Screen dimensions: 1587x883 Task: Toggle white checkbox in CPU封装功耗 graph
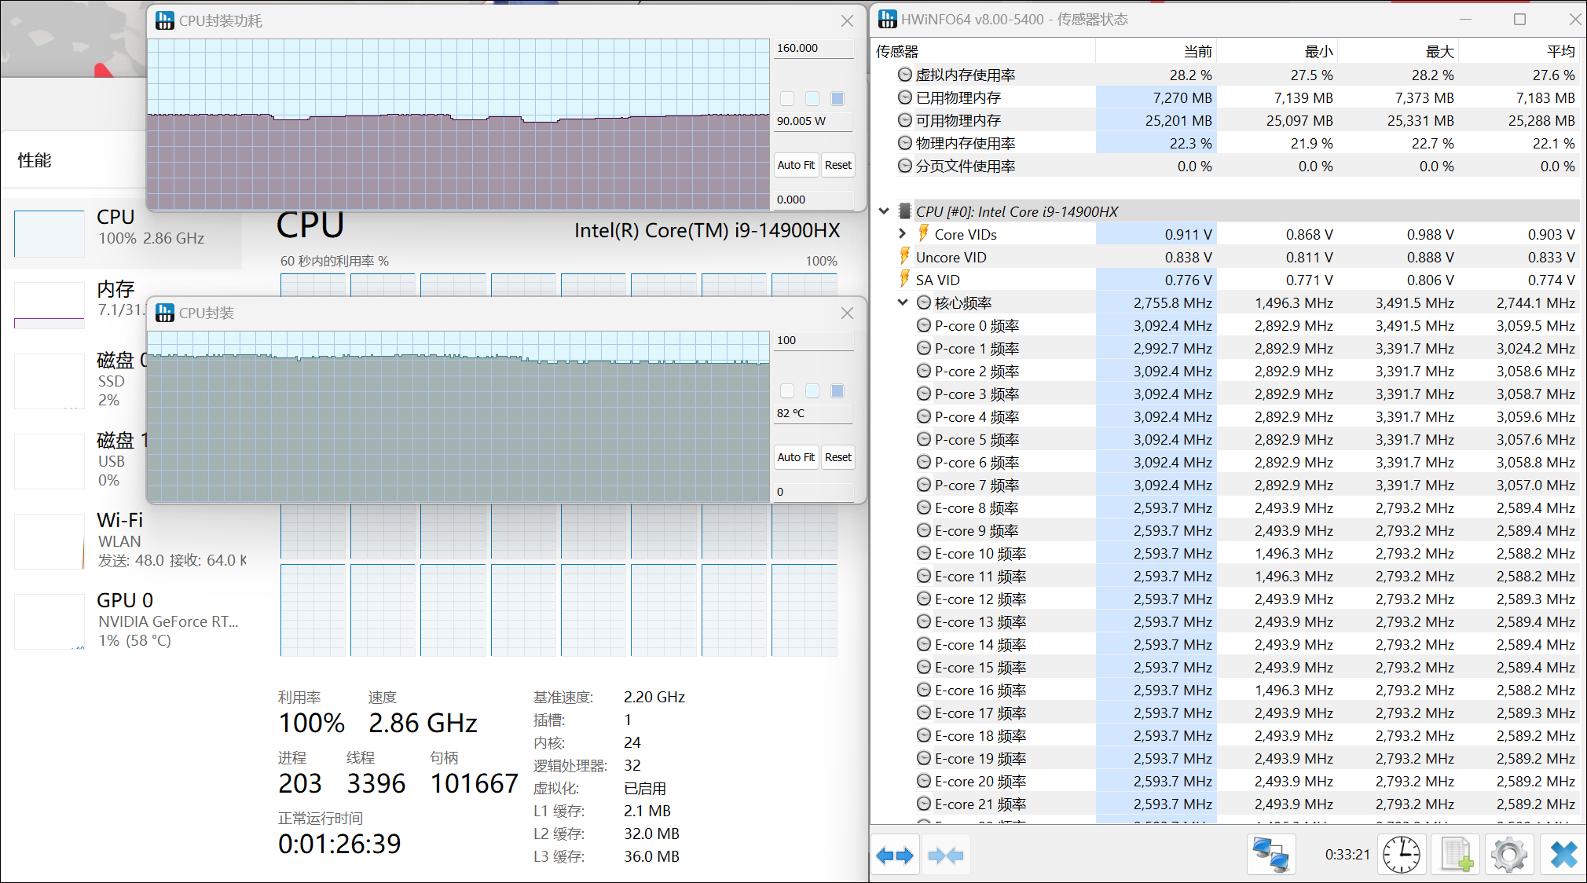(787, 99)
